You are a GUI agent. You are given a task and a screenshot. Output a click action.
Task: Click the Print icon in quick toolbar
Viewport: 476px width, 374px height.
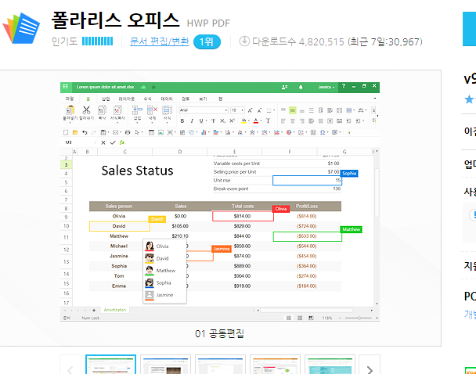click(128, 132)
